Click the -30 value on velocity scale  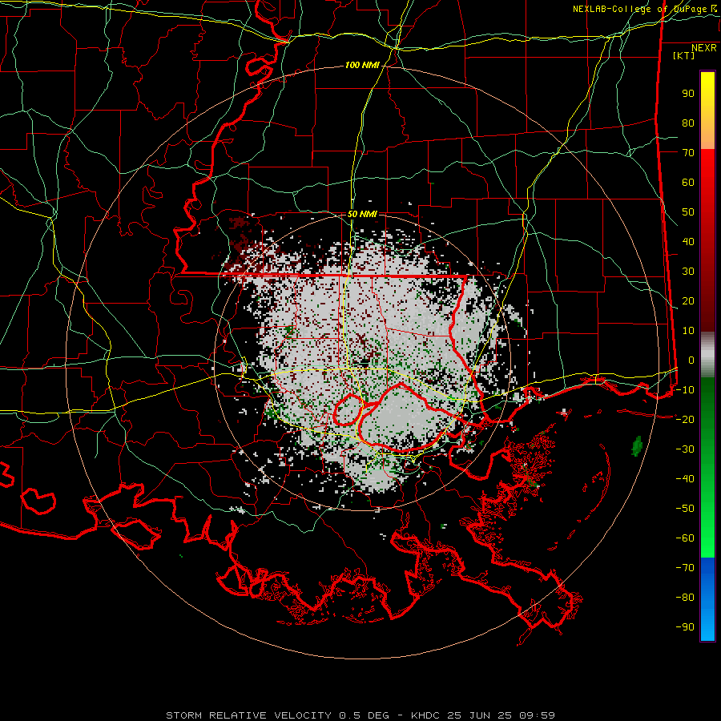[x=685, y=449]
